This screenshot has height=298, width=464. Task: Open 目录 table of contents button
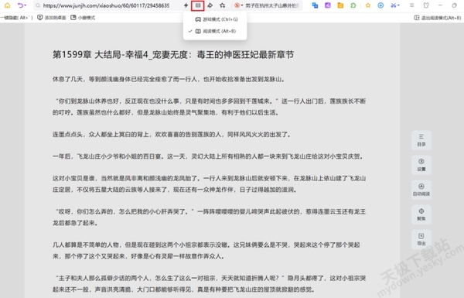[421, 140]
